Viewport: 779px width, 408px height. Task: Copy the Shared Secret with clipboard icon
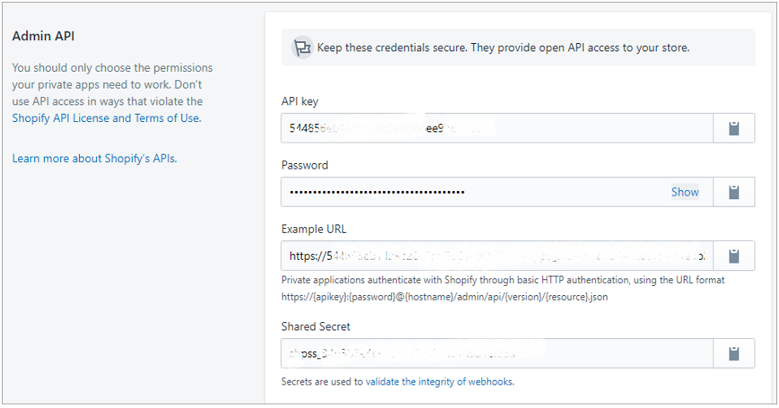coord(734,353)
